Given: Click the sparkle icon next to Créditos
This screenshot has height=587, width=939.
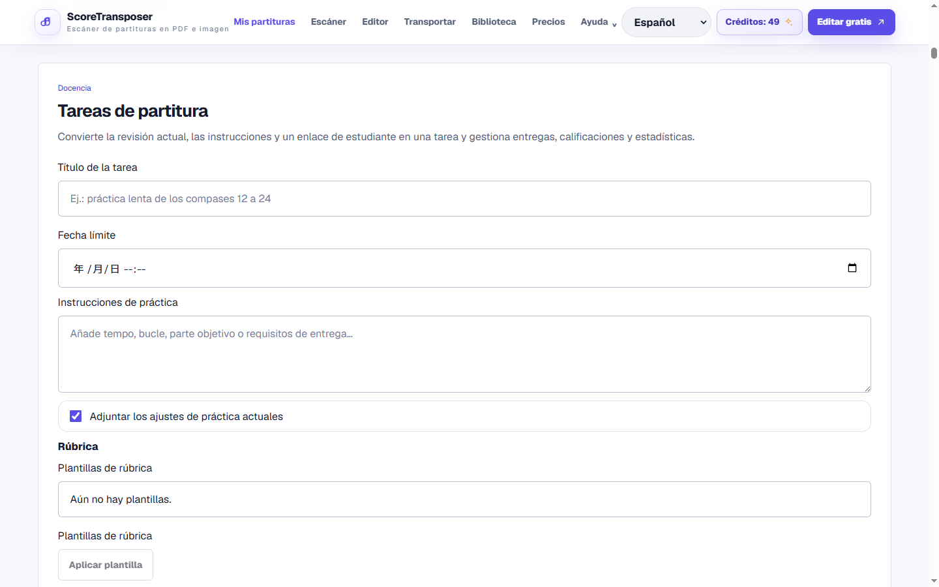Looking at the screenshot, I should 789,22.
